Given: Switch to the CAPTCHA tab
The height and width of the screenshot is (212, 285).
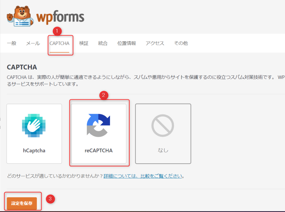Looking at the screenshot, I should click(60, 43).
